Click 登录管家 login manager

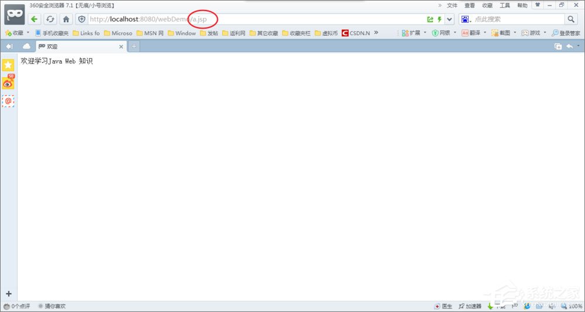click(566, 33)
